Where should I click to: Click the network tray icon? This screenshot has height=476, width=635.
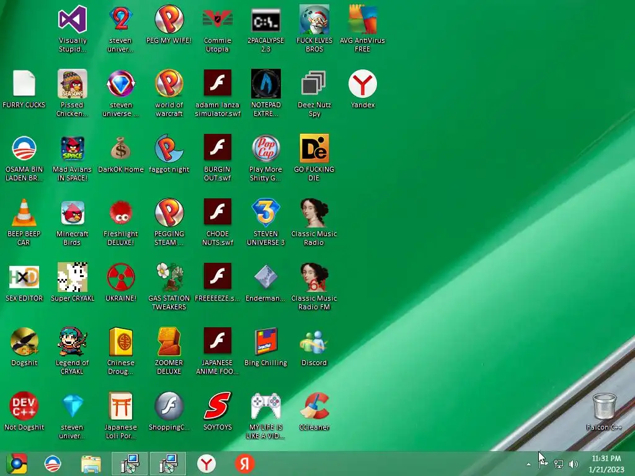coord(559,464)
